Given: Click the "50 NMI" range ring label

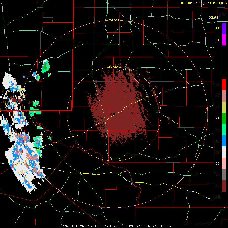Looking at the screenshot, I should tap(114, 67).
